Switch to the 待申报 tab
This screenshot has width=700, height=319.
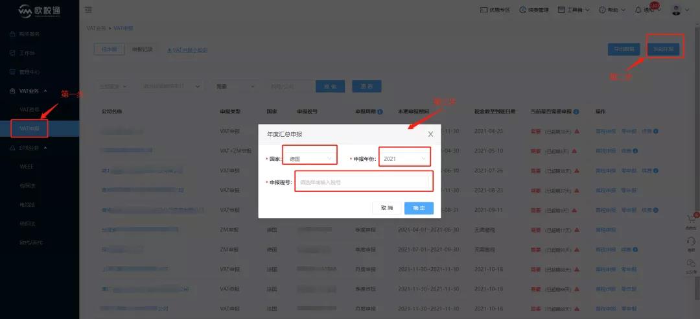pyautogui.click(x=110, y=49)
